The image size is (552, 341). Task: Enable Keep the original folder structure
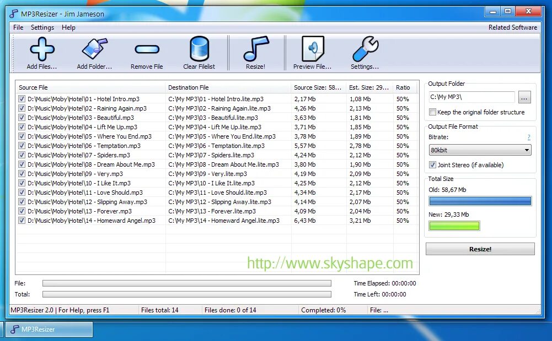tap(433, 112)
